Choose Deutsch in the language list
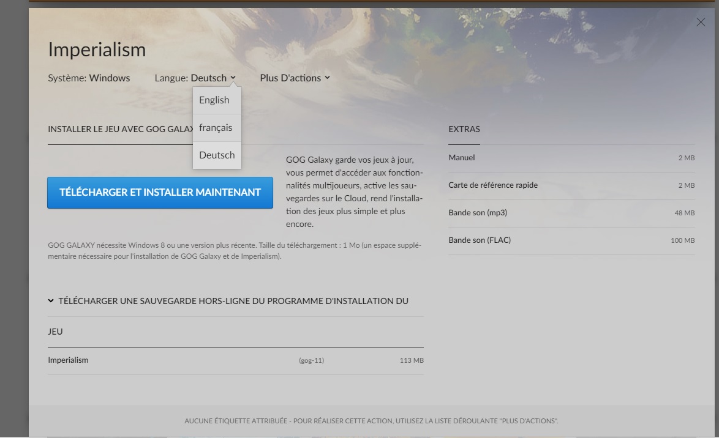Screen dimensions: 719x438 coord(217,155)
